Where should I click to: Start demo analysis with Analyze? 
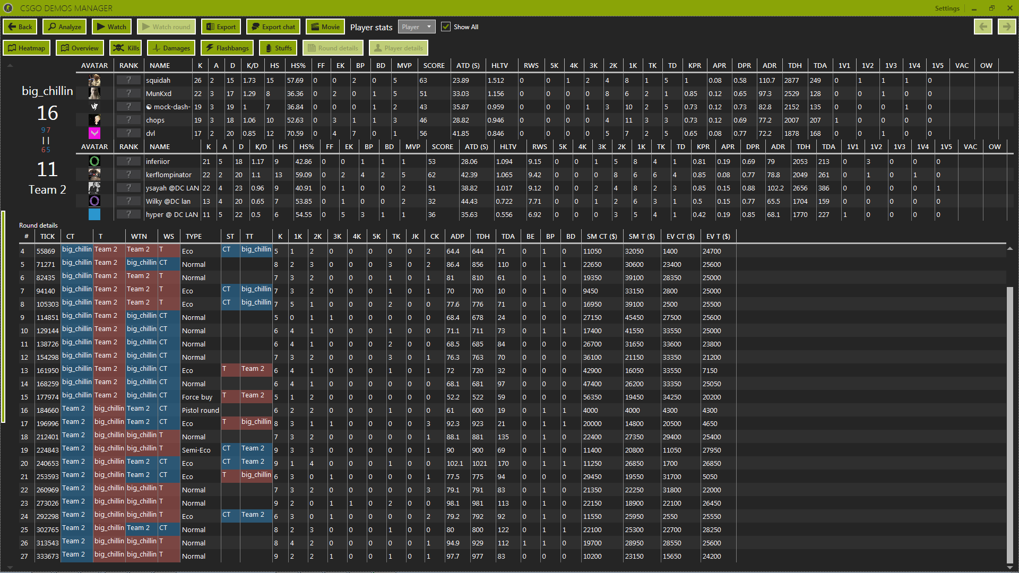(65, 27)
